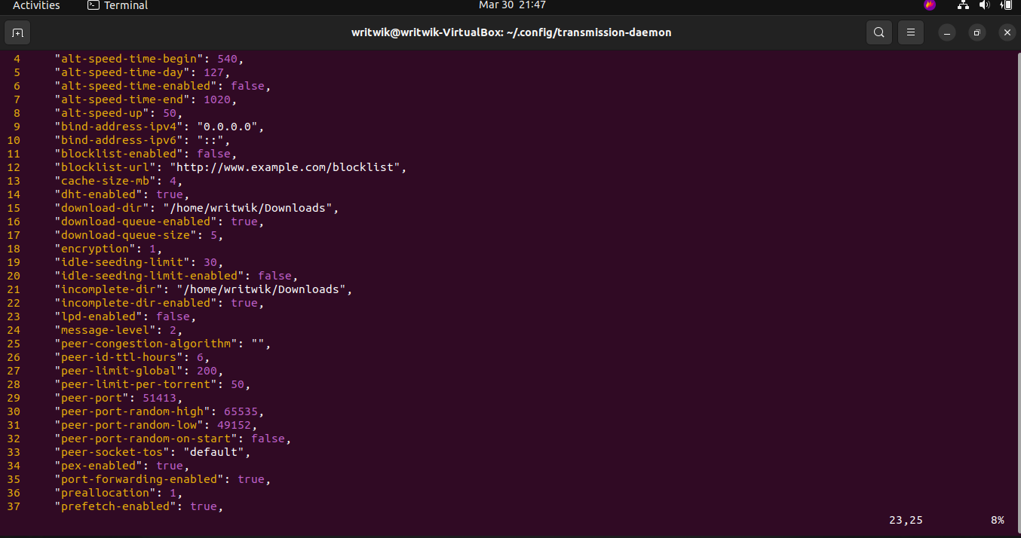The image size is (1021, 538).
Task: Click the battery indicator icon
Action: point(1005,5)
